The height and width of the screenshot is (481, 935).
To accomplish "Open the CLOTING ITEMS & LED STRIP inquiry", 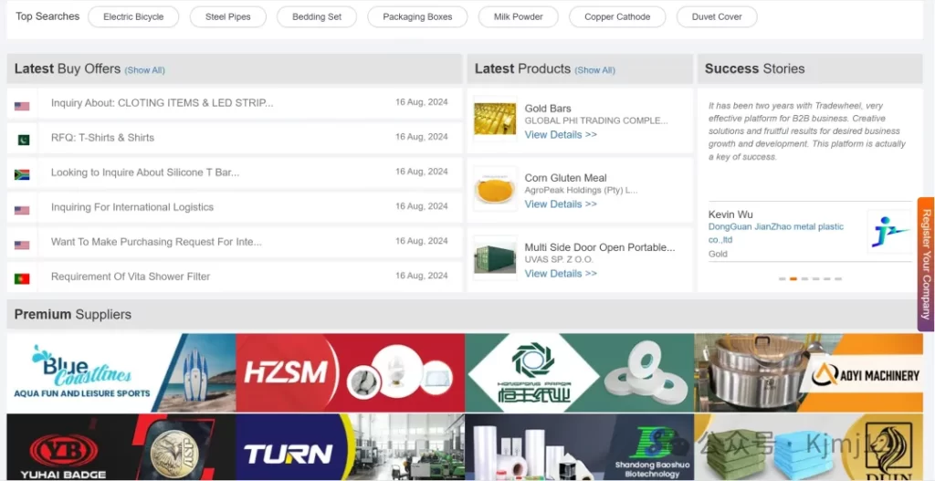I will point(163,102).
